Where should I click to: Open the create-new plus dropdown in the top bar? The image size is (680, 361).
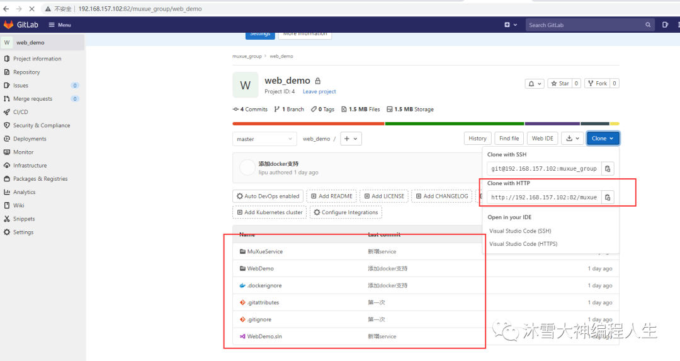(x=511, y=25)
